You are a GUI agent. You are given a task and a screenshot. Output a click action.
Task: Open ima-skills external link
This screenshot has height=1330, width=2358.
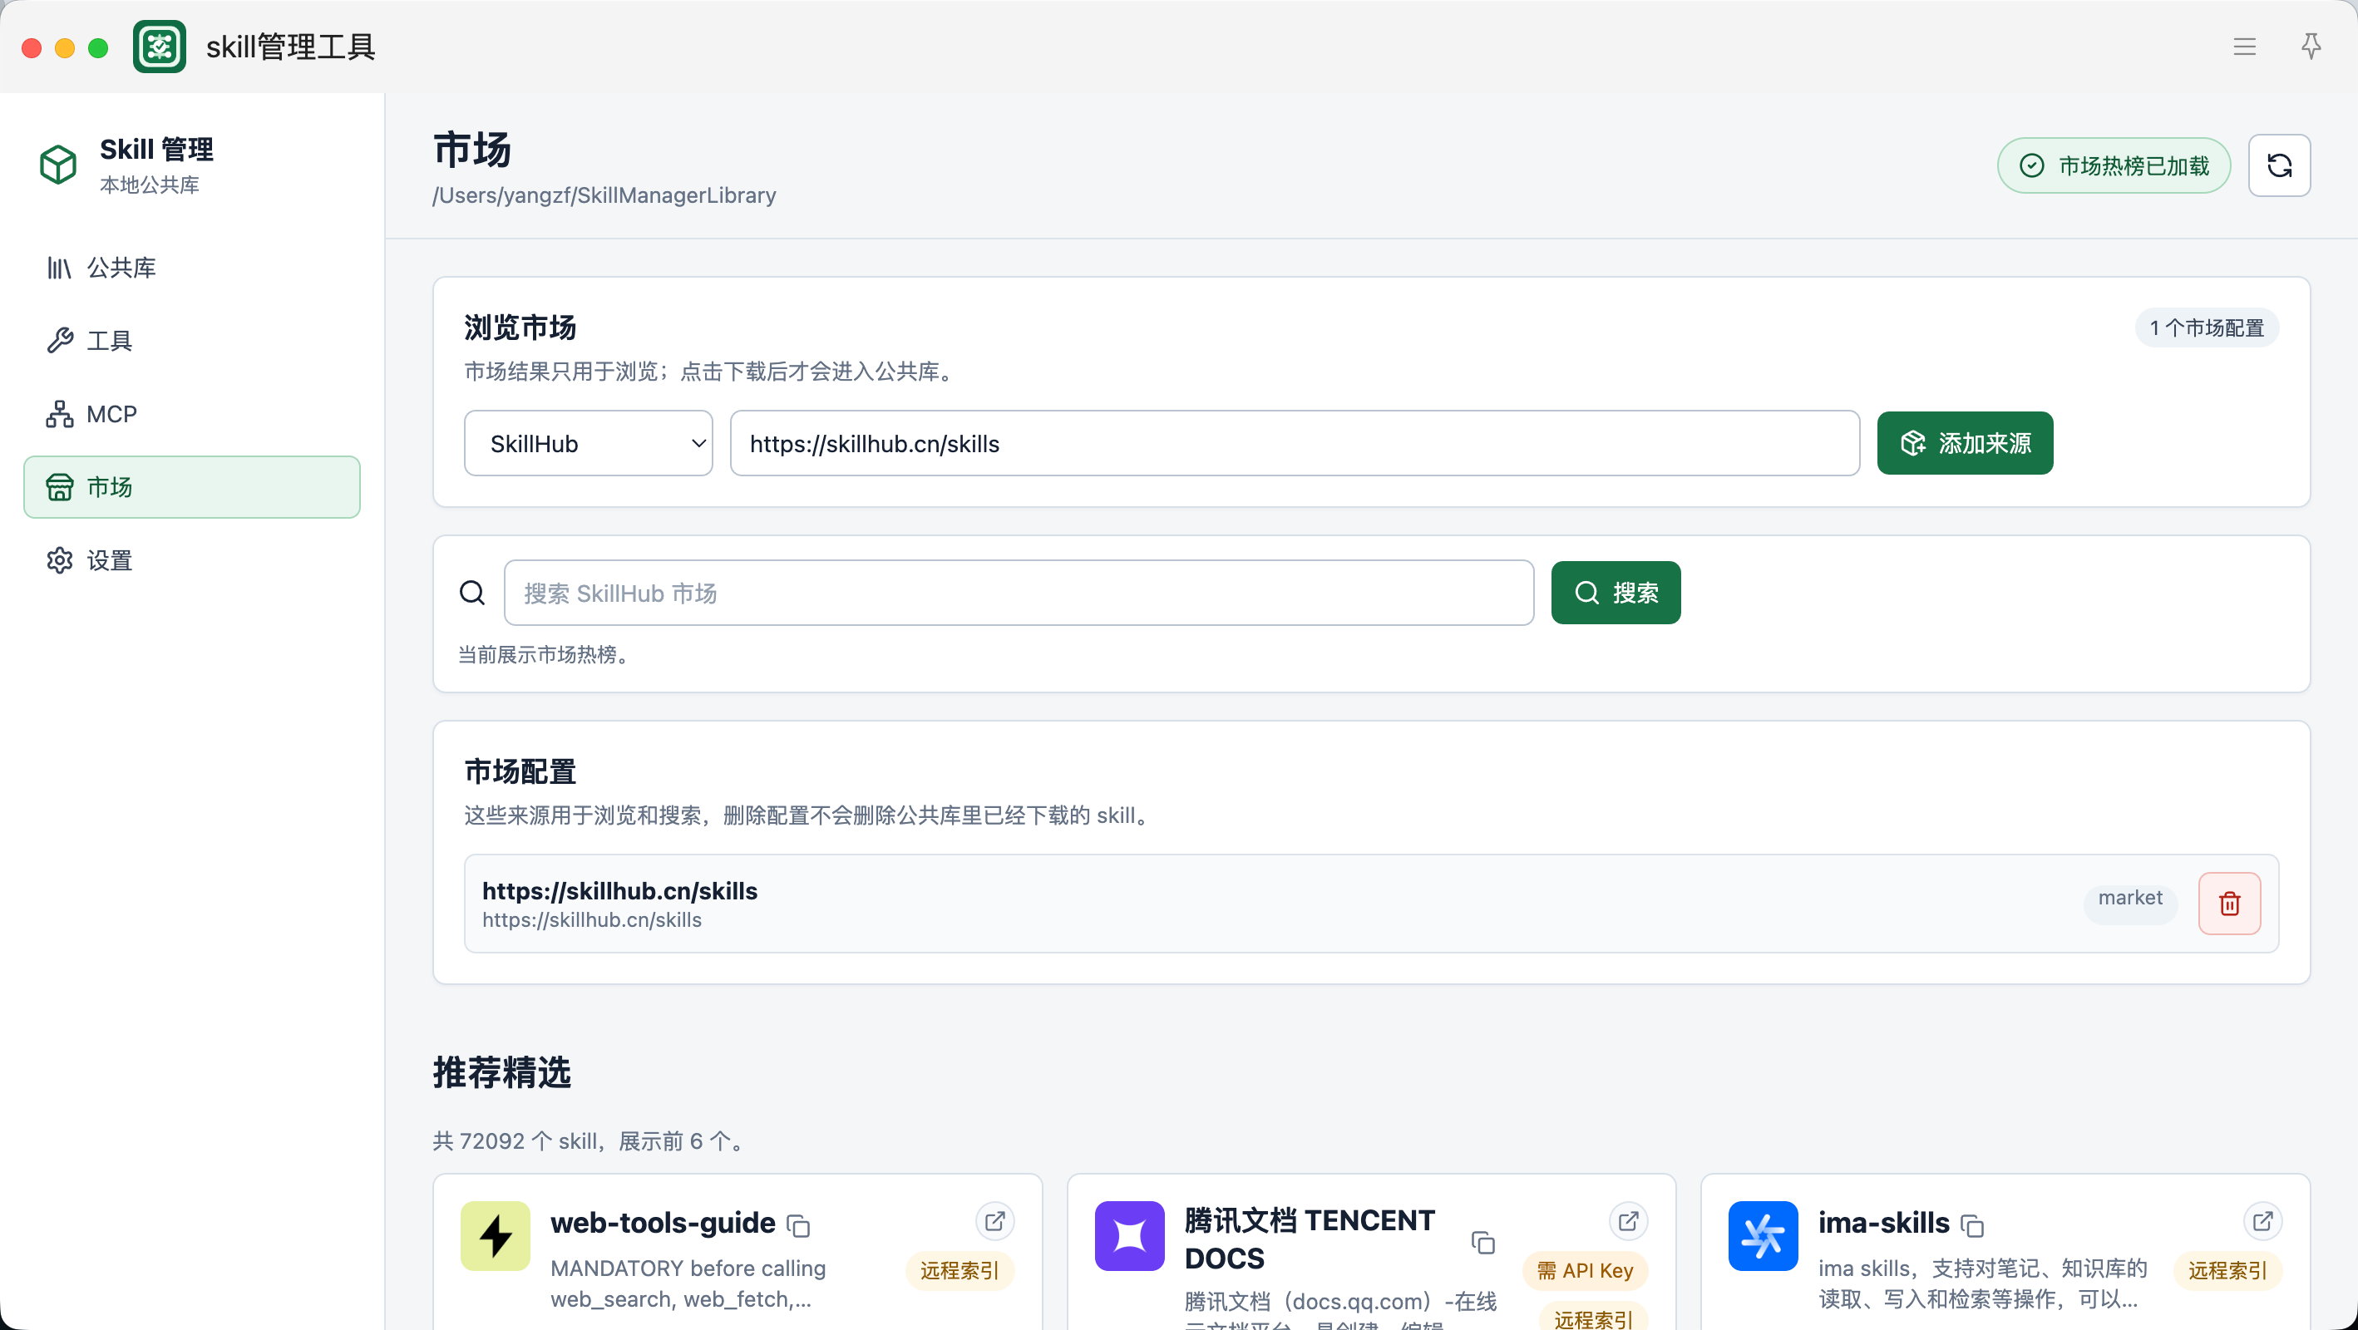2263,1221
